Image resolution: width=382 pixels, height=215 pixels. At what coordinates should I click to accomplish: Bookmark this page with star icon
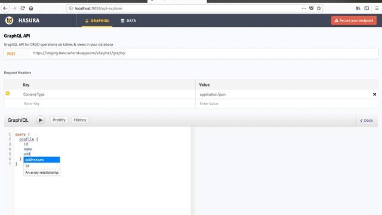319,8
